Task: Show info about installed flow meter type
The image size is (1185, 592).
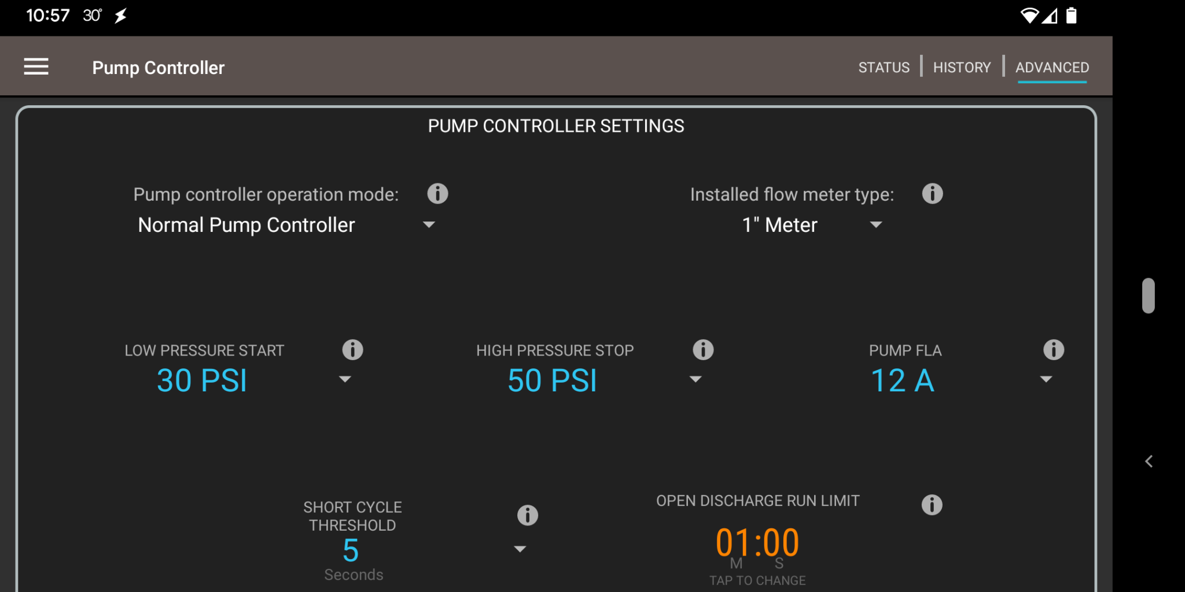Action: (x=932, y=194)
